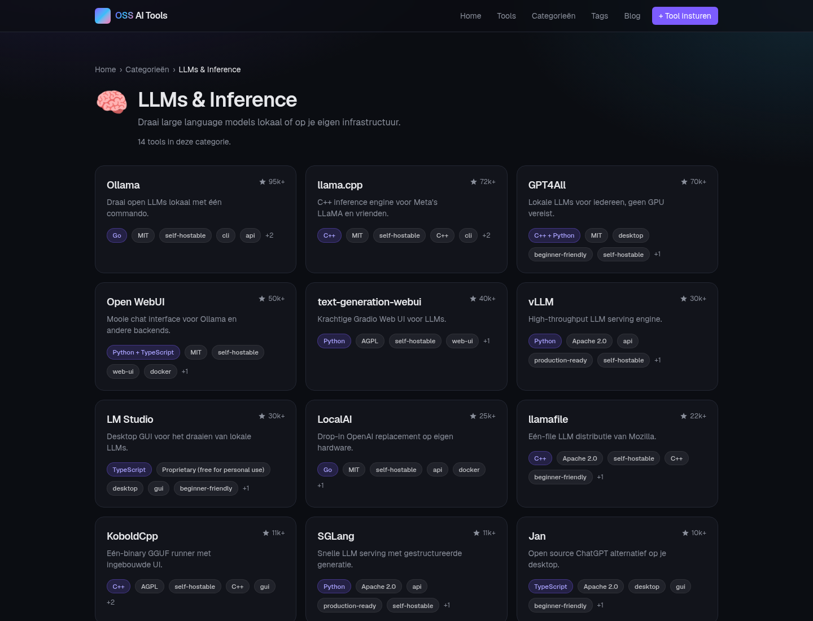Click the star icon on the vLLM card
Viewport: 813px width, 621px height.
[x=684, y=299]
